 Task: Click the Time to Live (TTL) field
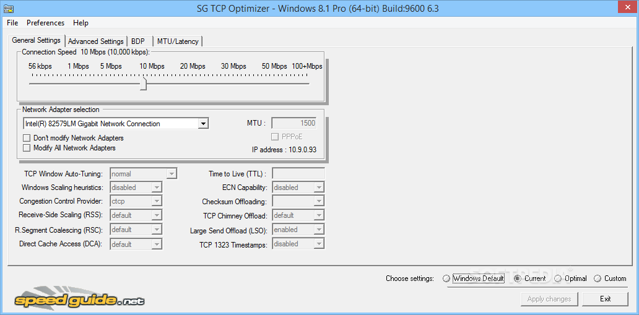click(x=298, y=174)
